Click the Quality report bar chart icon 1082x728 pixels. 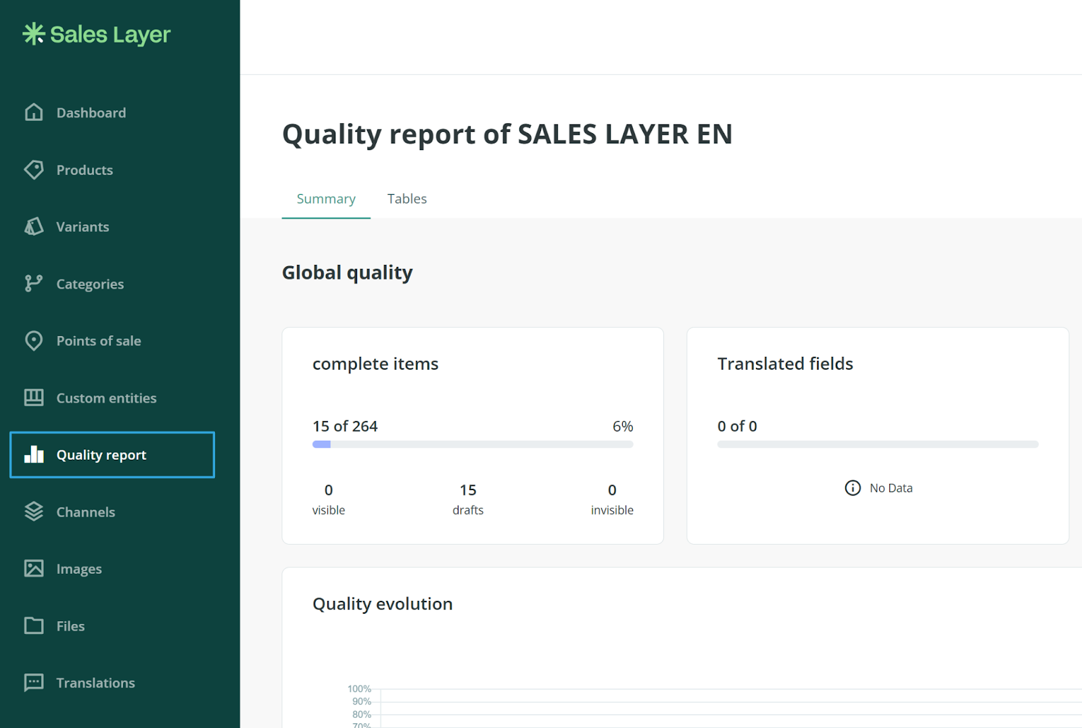click(x=34, y=454)
